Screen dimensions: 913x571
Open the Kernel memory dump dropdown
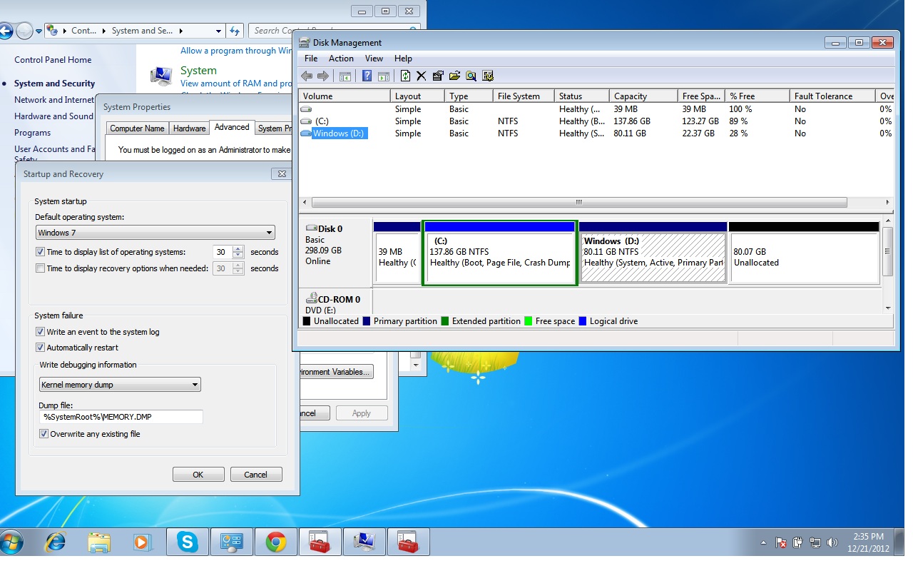(120, 385)
